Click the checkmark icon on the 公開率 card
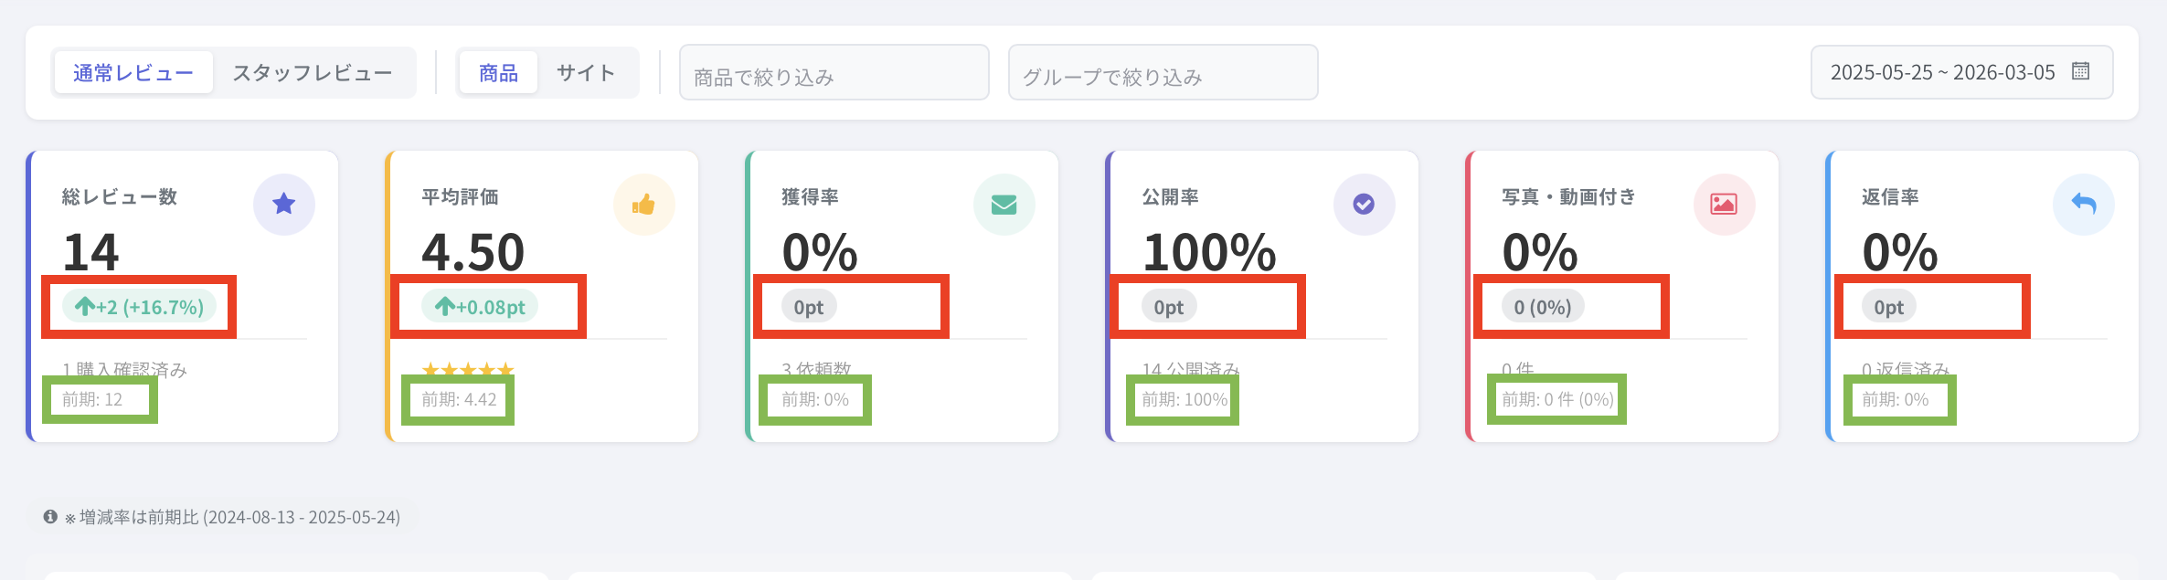Viewport: 2167px width, 580px height. [1364, 204]
